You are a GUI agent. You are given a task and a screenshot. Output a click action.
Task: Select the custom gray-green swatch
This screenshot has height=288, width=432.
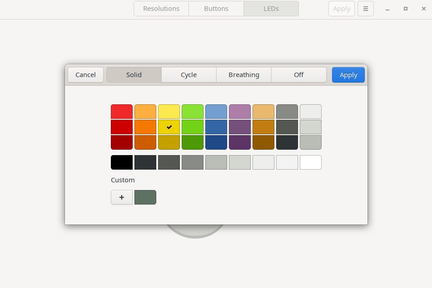[x=145, y=197]
